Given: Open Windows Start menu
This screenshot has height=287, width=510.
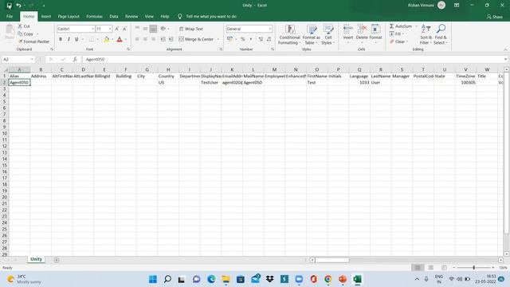Looking at the screenshot, I should [x=152, y=279].
